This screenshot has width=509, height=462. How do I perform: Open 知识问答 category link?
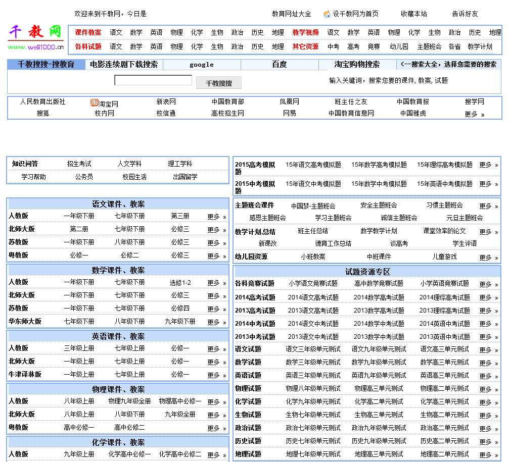(25, 164)
